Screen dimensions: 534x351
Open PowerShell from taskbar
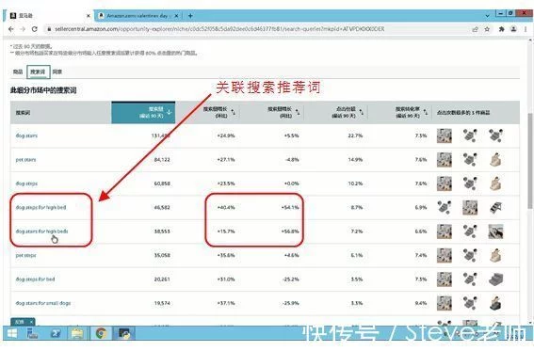click(56, 333)
